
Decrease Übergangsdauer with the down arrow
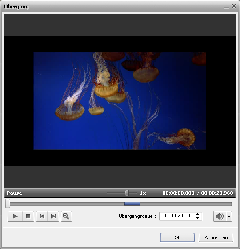tap(197, 218)
